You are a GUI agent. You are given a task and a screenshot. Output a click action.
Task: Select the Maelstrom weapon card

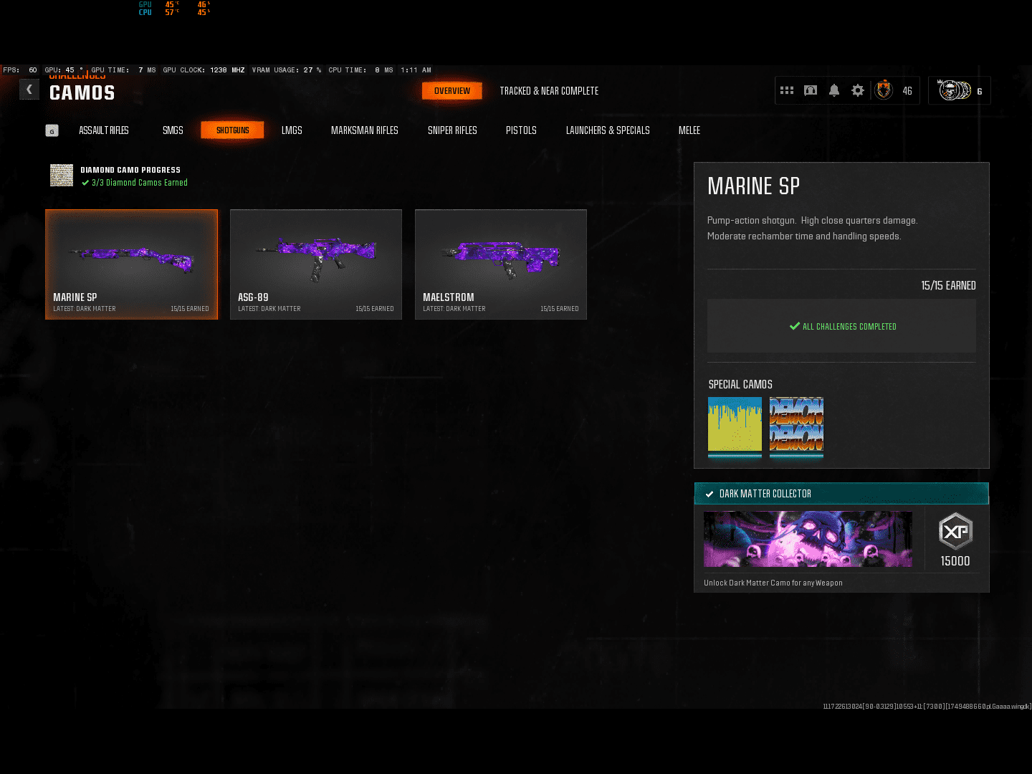501,264
